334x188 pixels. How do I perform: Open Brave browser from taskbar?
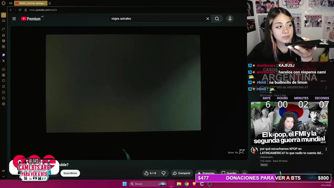point(194,184)
